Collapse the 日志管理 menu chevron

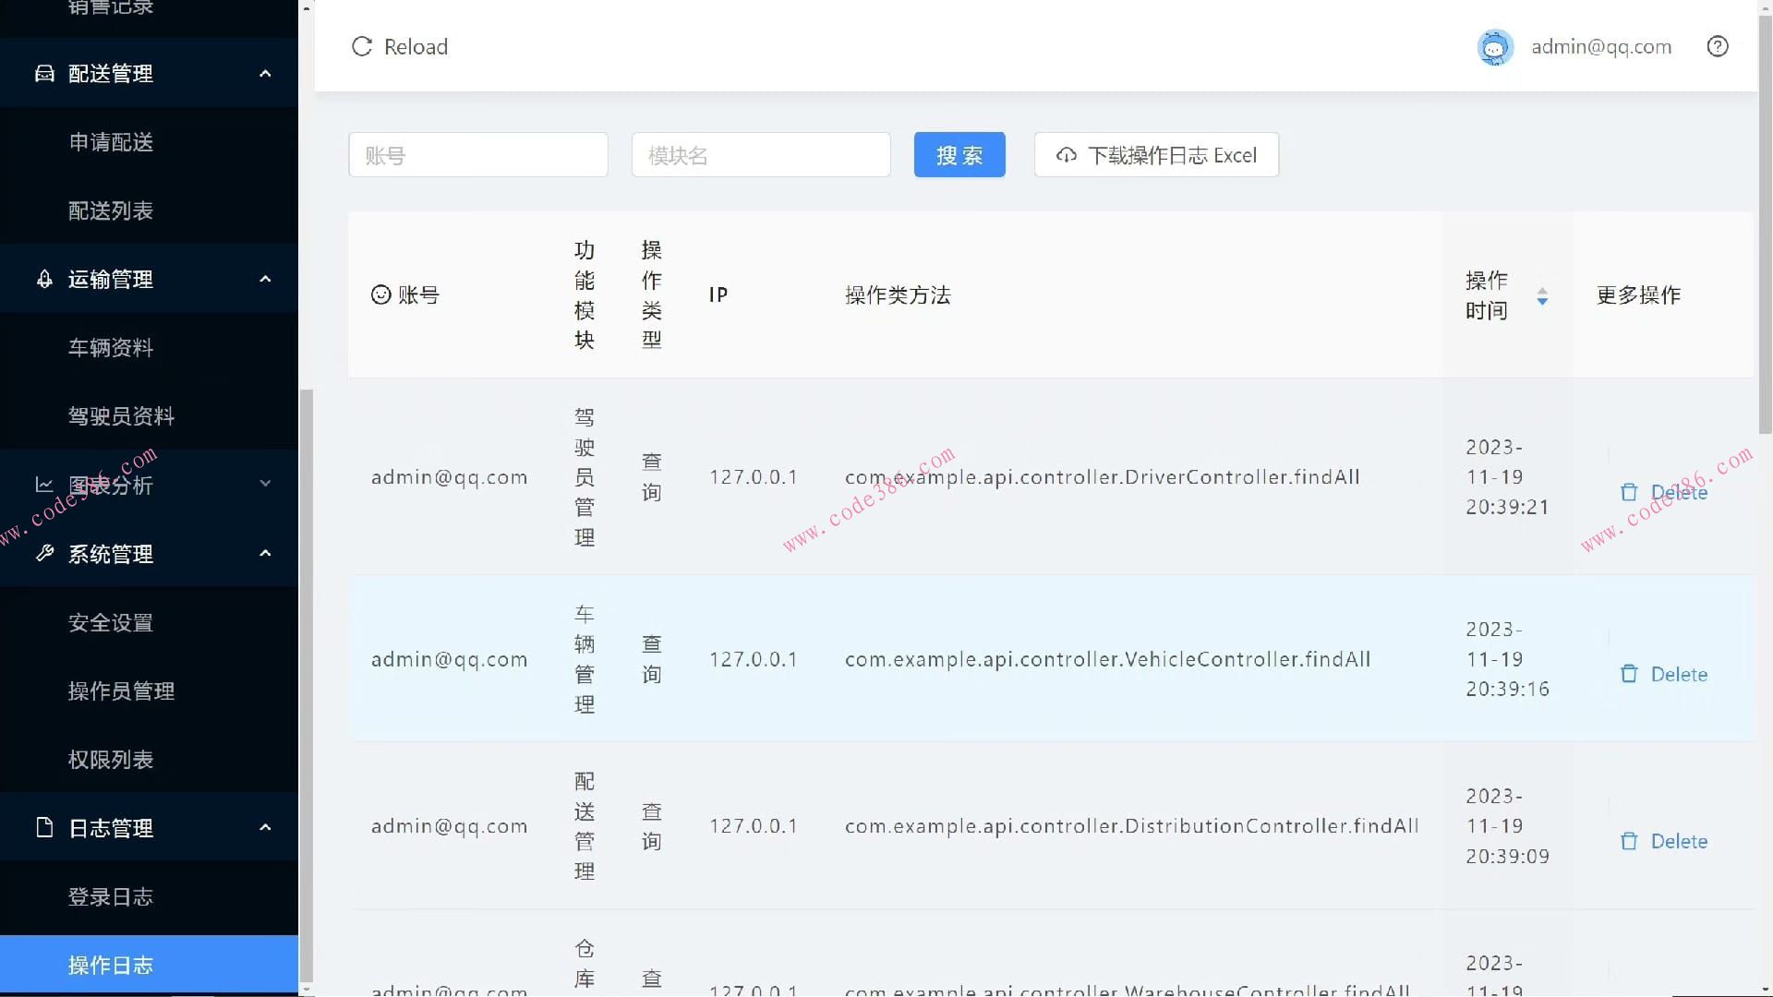(265, 828)
